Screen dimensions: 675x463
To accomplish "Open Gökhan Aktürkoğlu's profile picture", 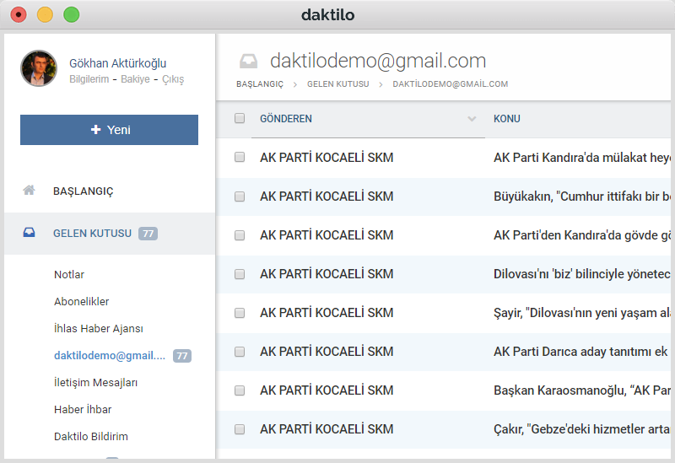I will click(39, 68).
